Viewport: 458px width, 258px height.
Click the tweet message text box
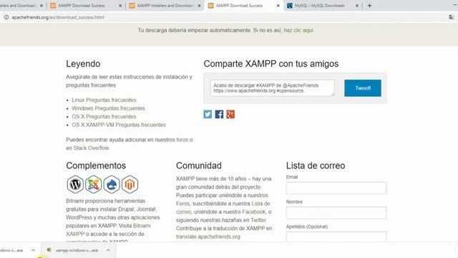click(272, 88)
